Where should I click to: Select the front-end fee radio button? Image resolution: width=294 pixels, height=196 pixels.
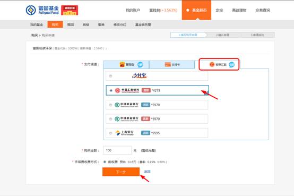(x=105, y=162)
